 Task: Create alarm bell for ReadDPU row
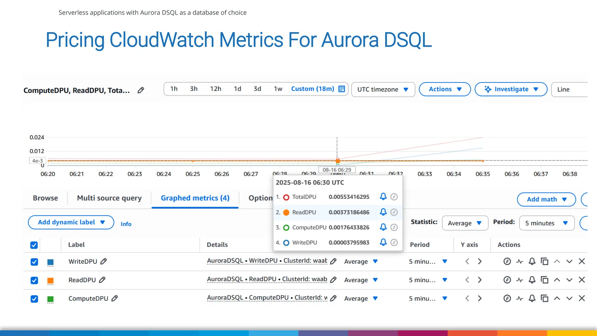(x=532, y=280)
